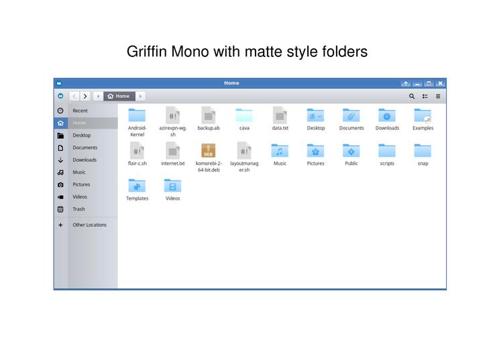Click the Downloads arrow sidebar icon
The width and height of the screenshot is (483, 362).
coord(60,160)
